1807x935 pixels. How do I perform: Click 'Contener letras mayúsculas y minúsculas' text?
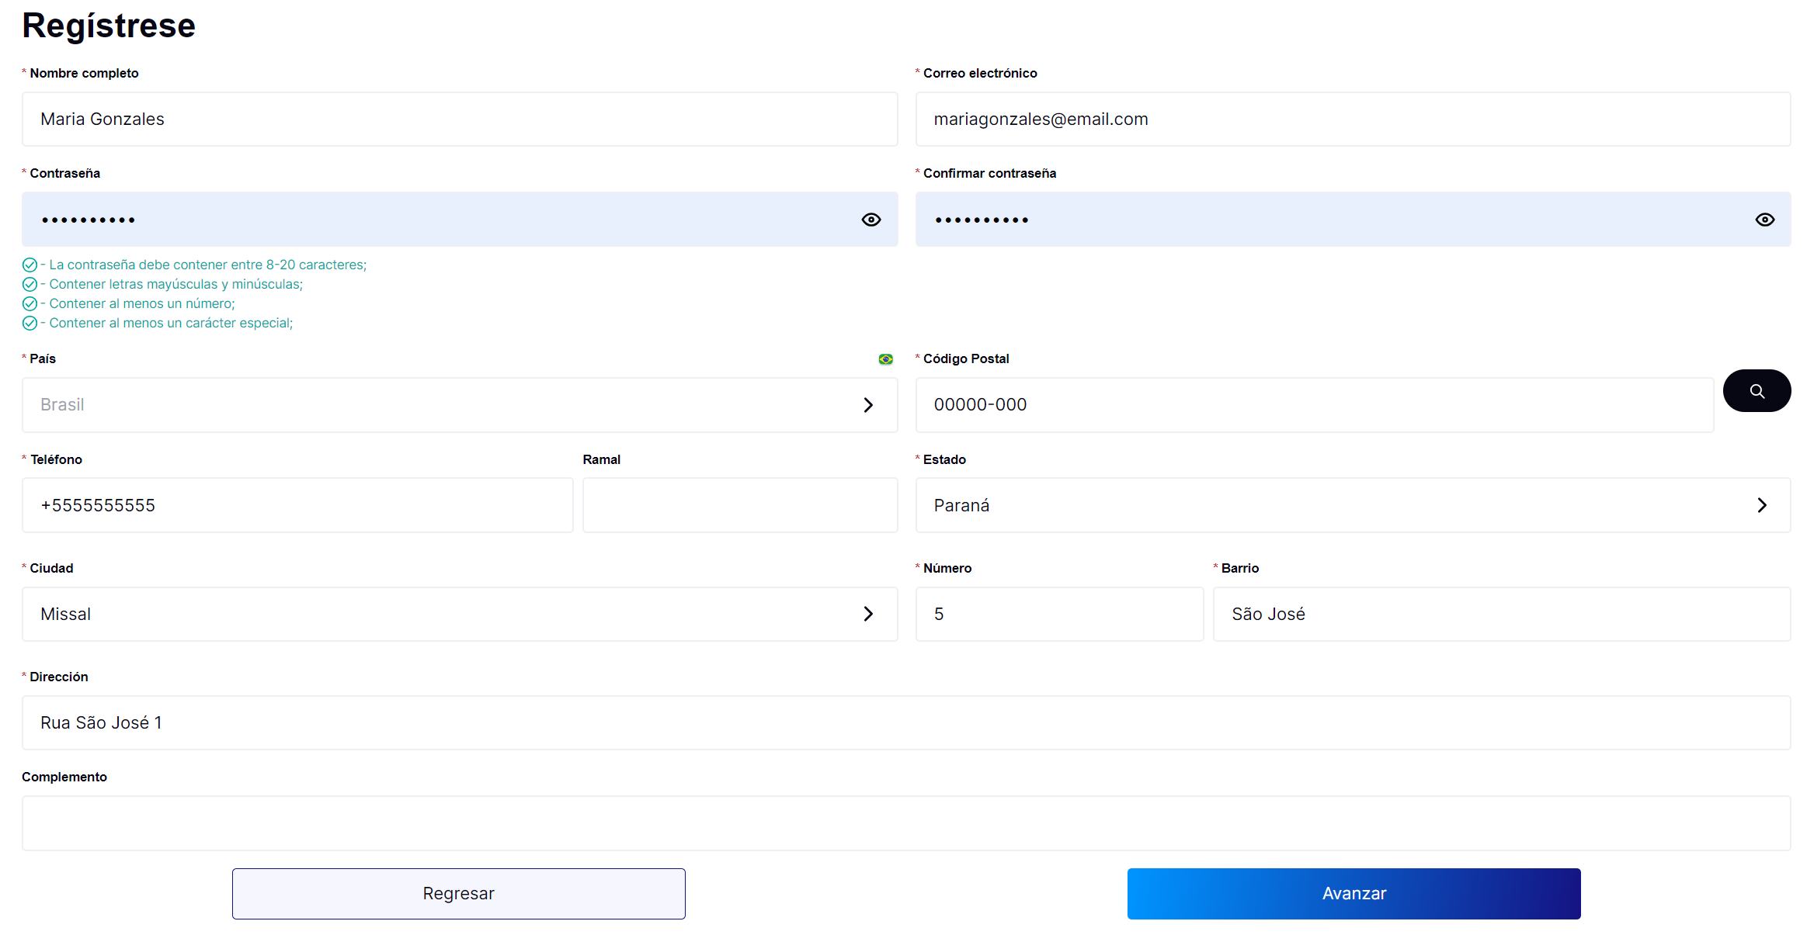(172, 284)
